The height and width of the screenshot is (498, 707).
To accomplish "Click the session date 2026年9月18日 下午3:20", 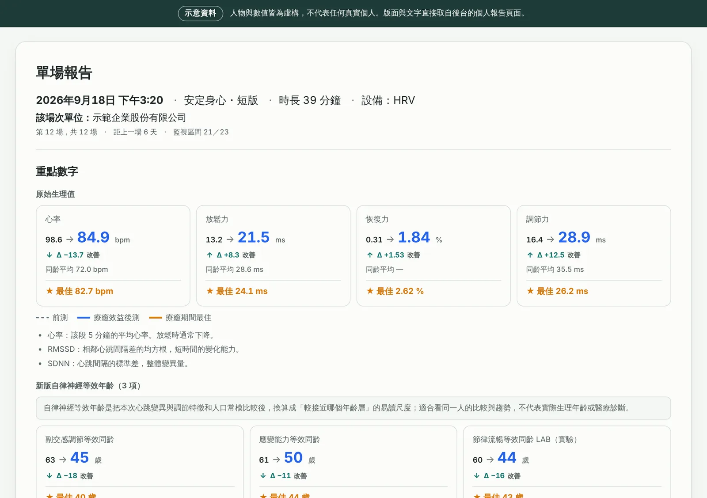I will point(99,100).
